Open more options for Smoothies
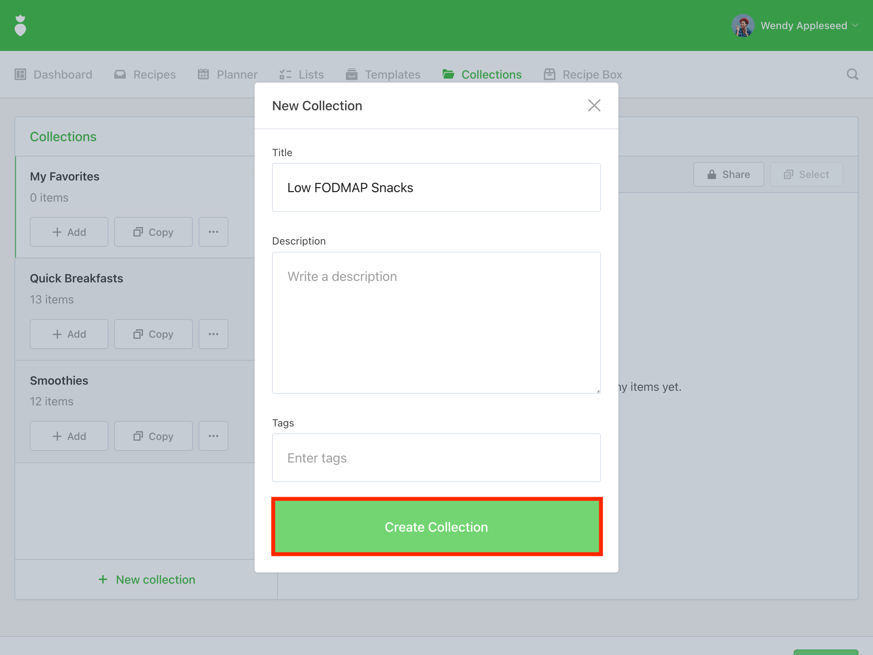Screen dimensions: 873x655 pyautogui.click(x=213, y=436)
